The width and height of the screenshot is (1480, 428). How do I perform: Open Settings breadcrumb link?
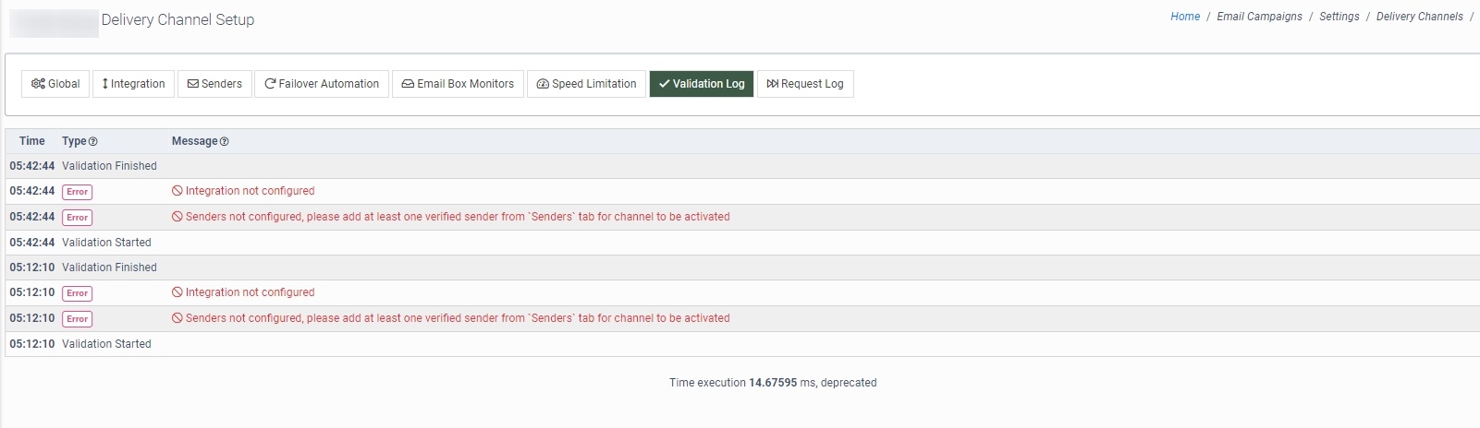[1339, 17]
